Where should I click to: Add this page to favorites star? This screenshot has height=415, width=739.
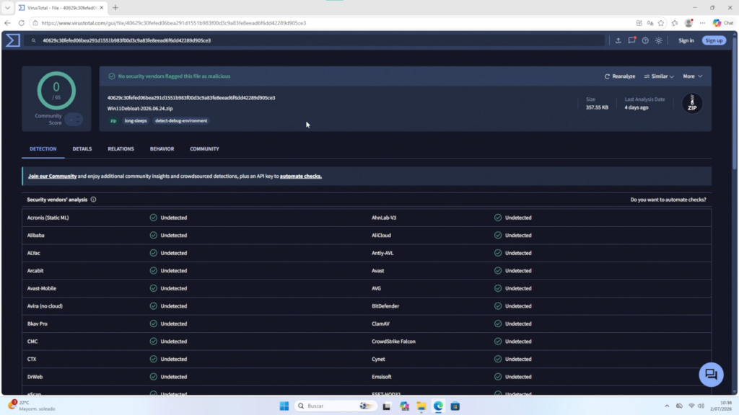coord(661,22)
